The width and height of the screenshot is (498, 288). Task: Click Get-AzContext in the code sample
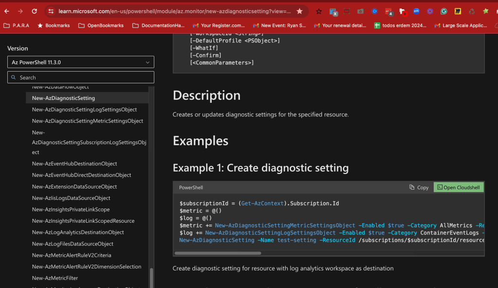coord(262,203)
